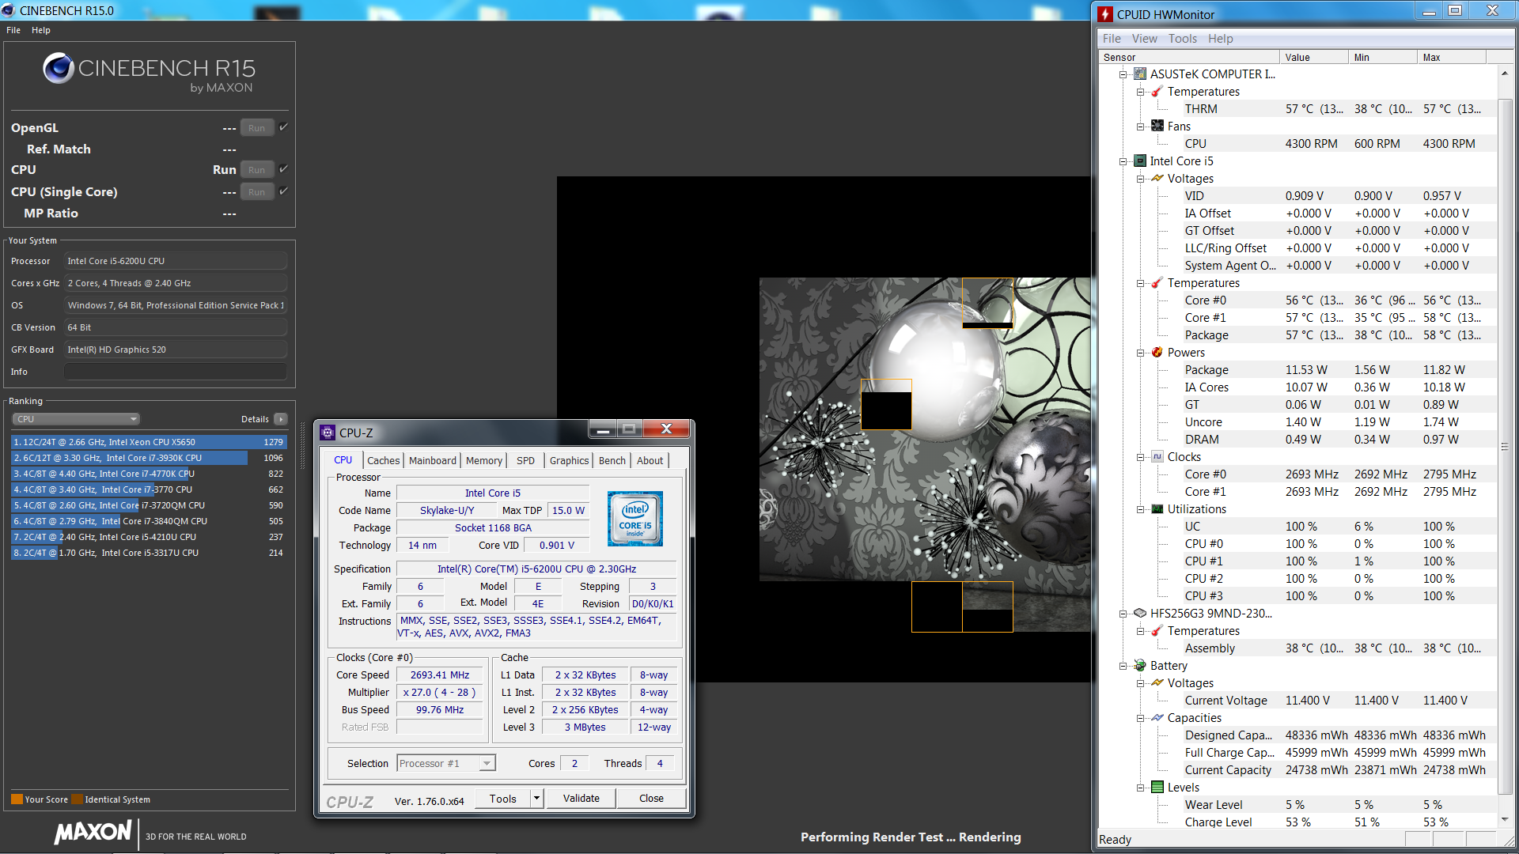Open HWMonitor File menu
This screenshot has width=1519, height=854.
[x=1112, y=38]
